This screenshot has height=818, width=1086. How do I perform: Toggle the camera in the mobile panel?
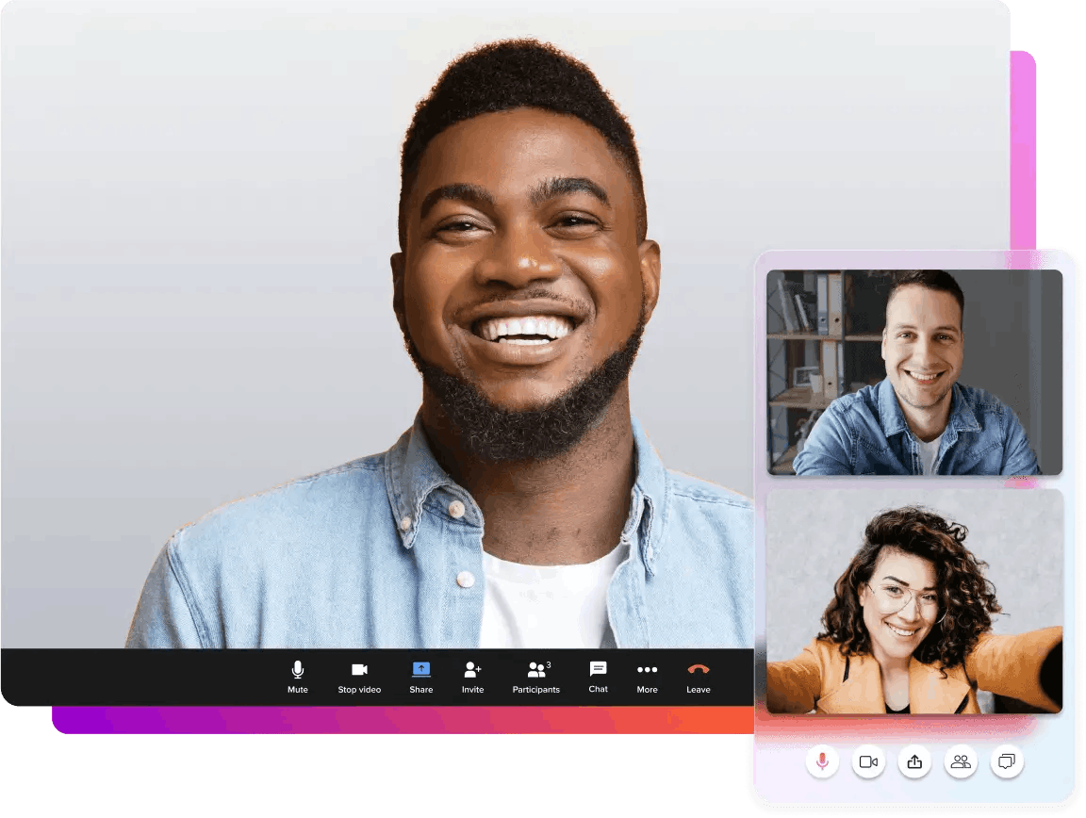[x=868, y=761]
